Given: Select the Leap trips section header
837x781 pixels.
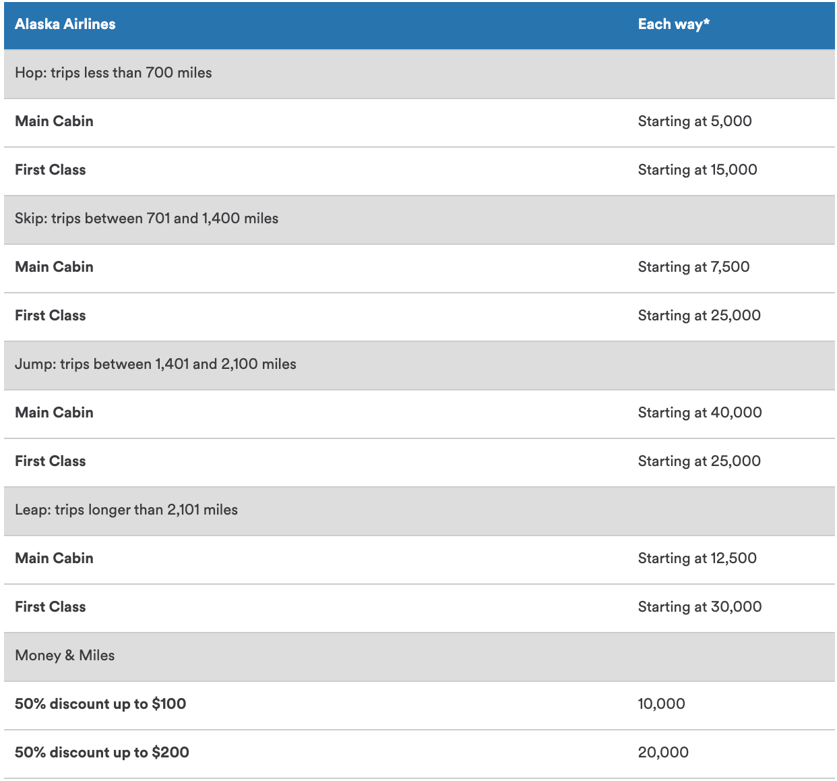Looking at the screenshot, I should click(125, 510).
